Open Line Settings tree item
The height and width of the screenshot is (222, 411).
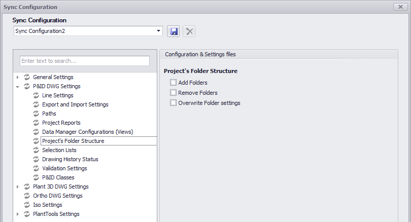pos(58,96)
